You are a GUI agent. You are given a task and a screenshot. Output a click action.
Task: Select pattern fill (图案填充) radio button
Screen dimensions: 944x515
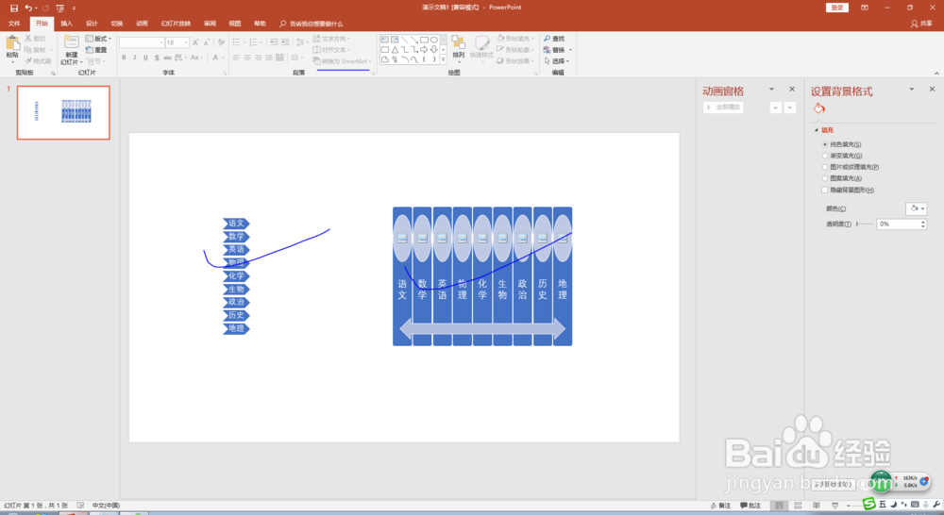tap(825, 178)
